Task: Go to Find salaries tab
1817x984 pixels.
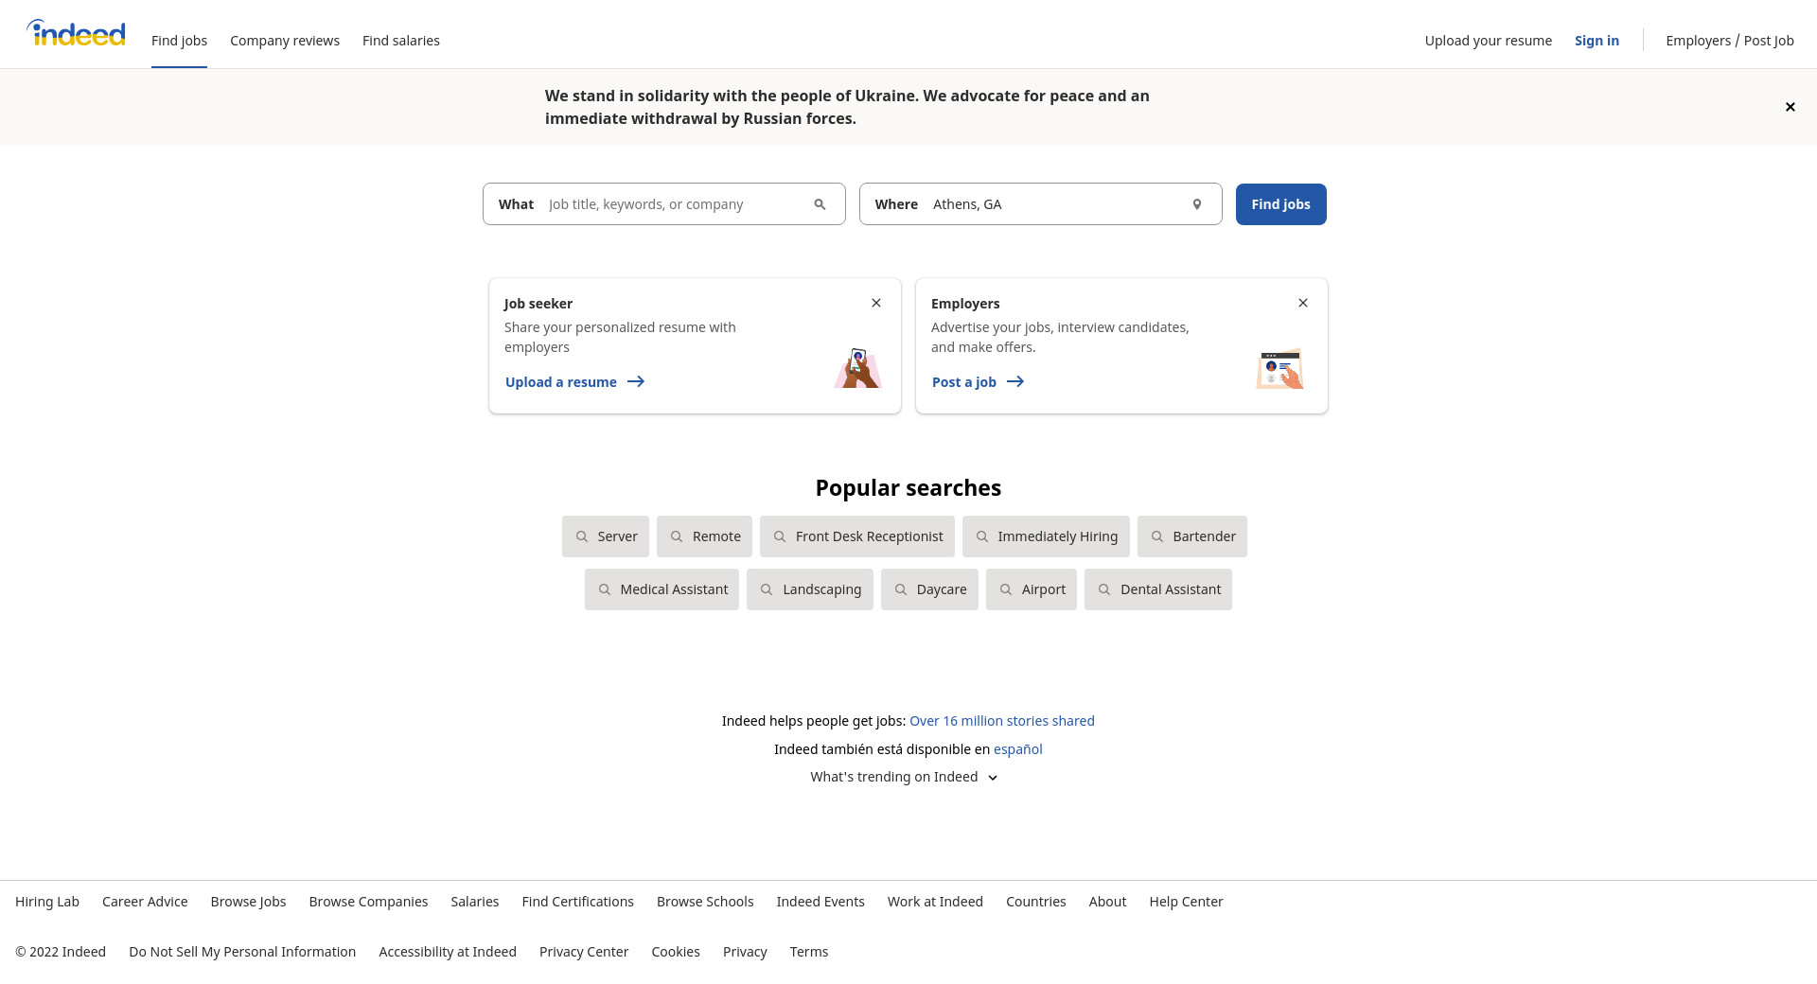Action: pyautogui.click(x=401, y=41)
